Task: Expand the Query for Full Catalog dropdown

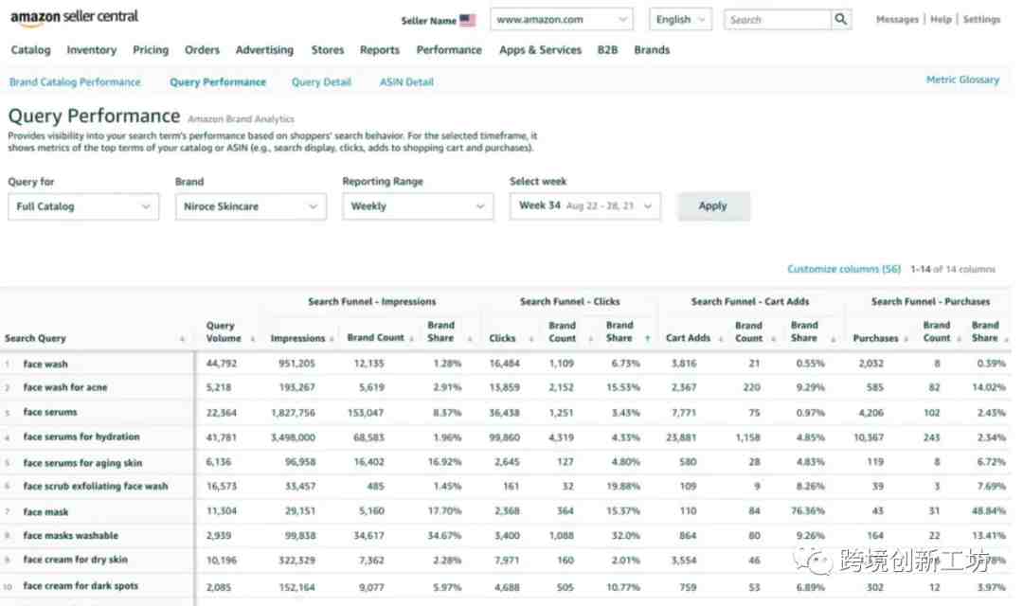Action: (83, 206)
